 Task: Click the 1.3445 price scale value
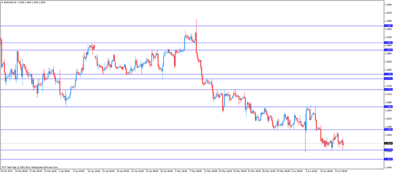click(x=388, y=168)
